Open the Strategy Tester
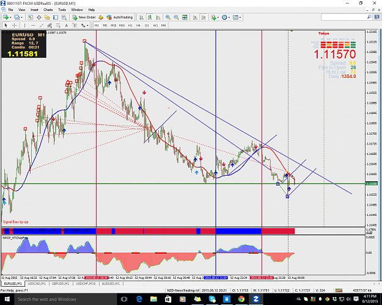 [x=64, y=17]
